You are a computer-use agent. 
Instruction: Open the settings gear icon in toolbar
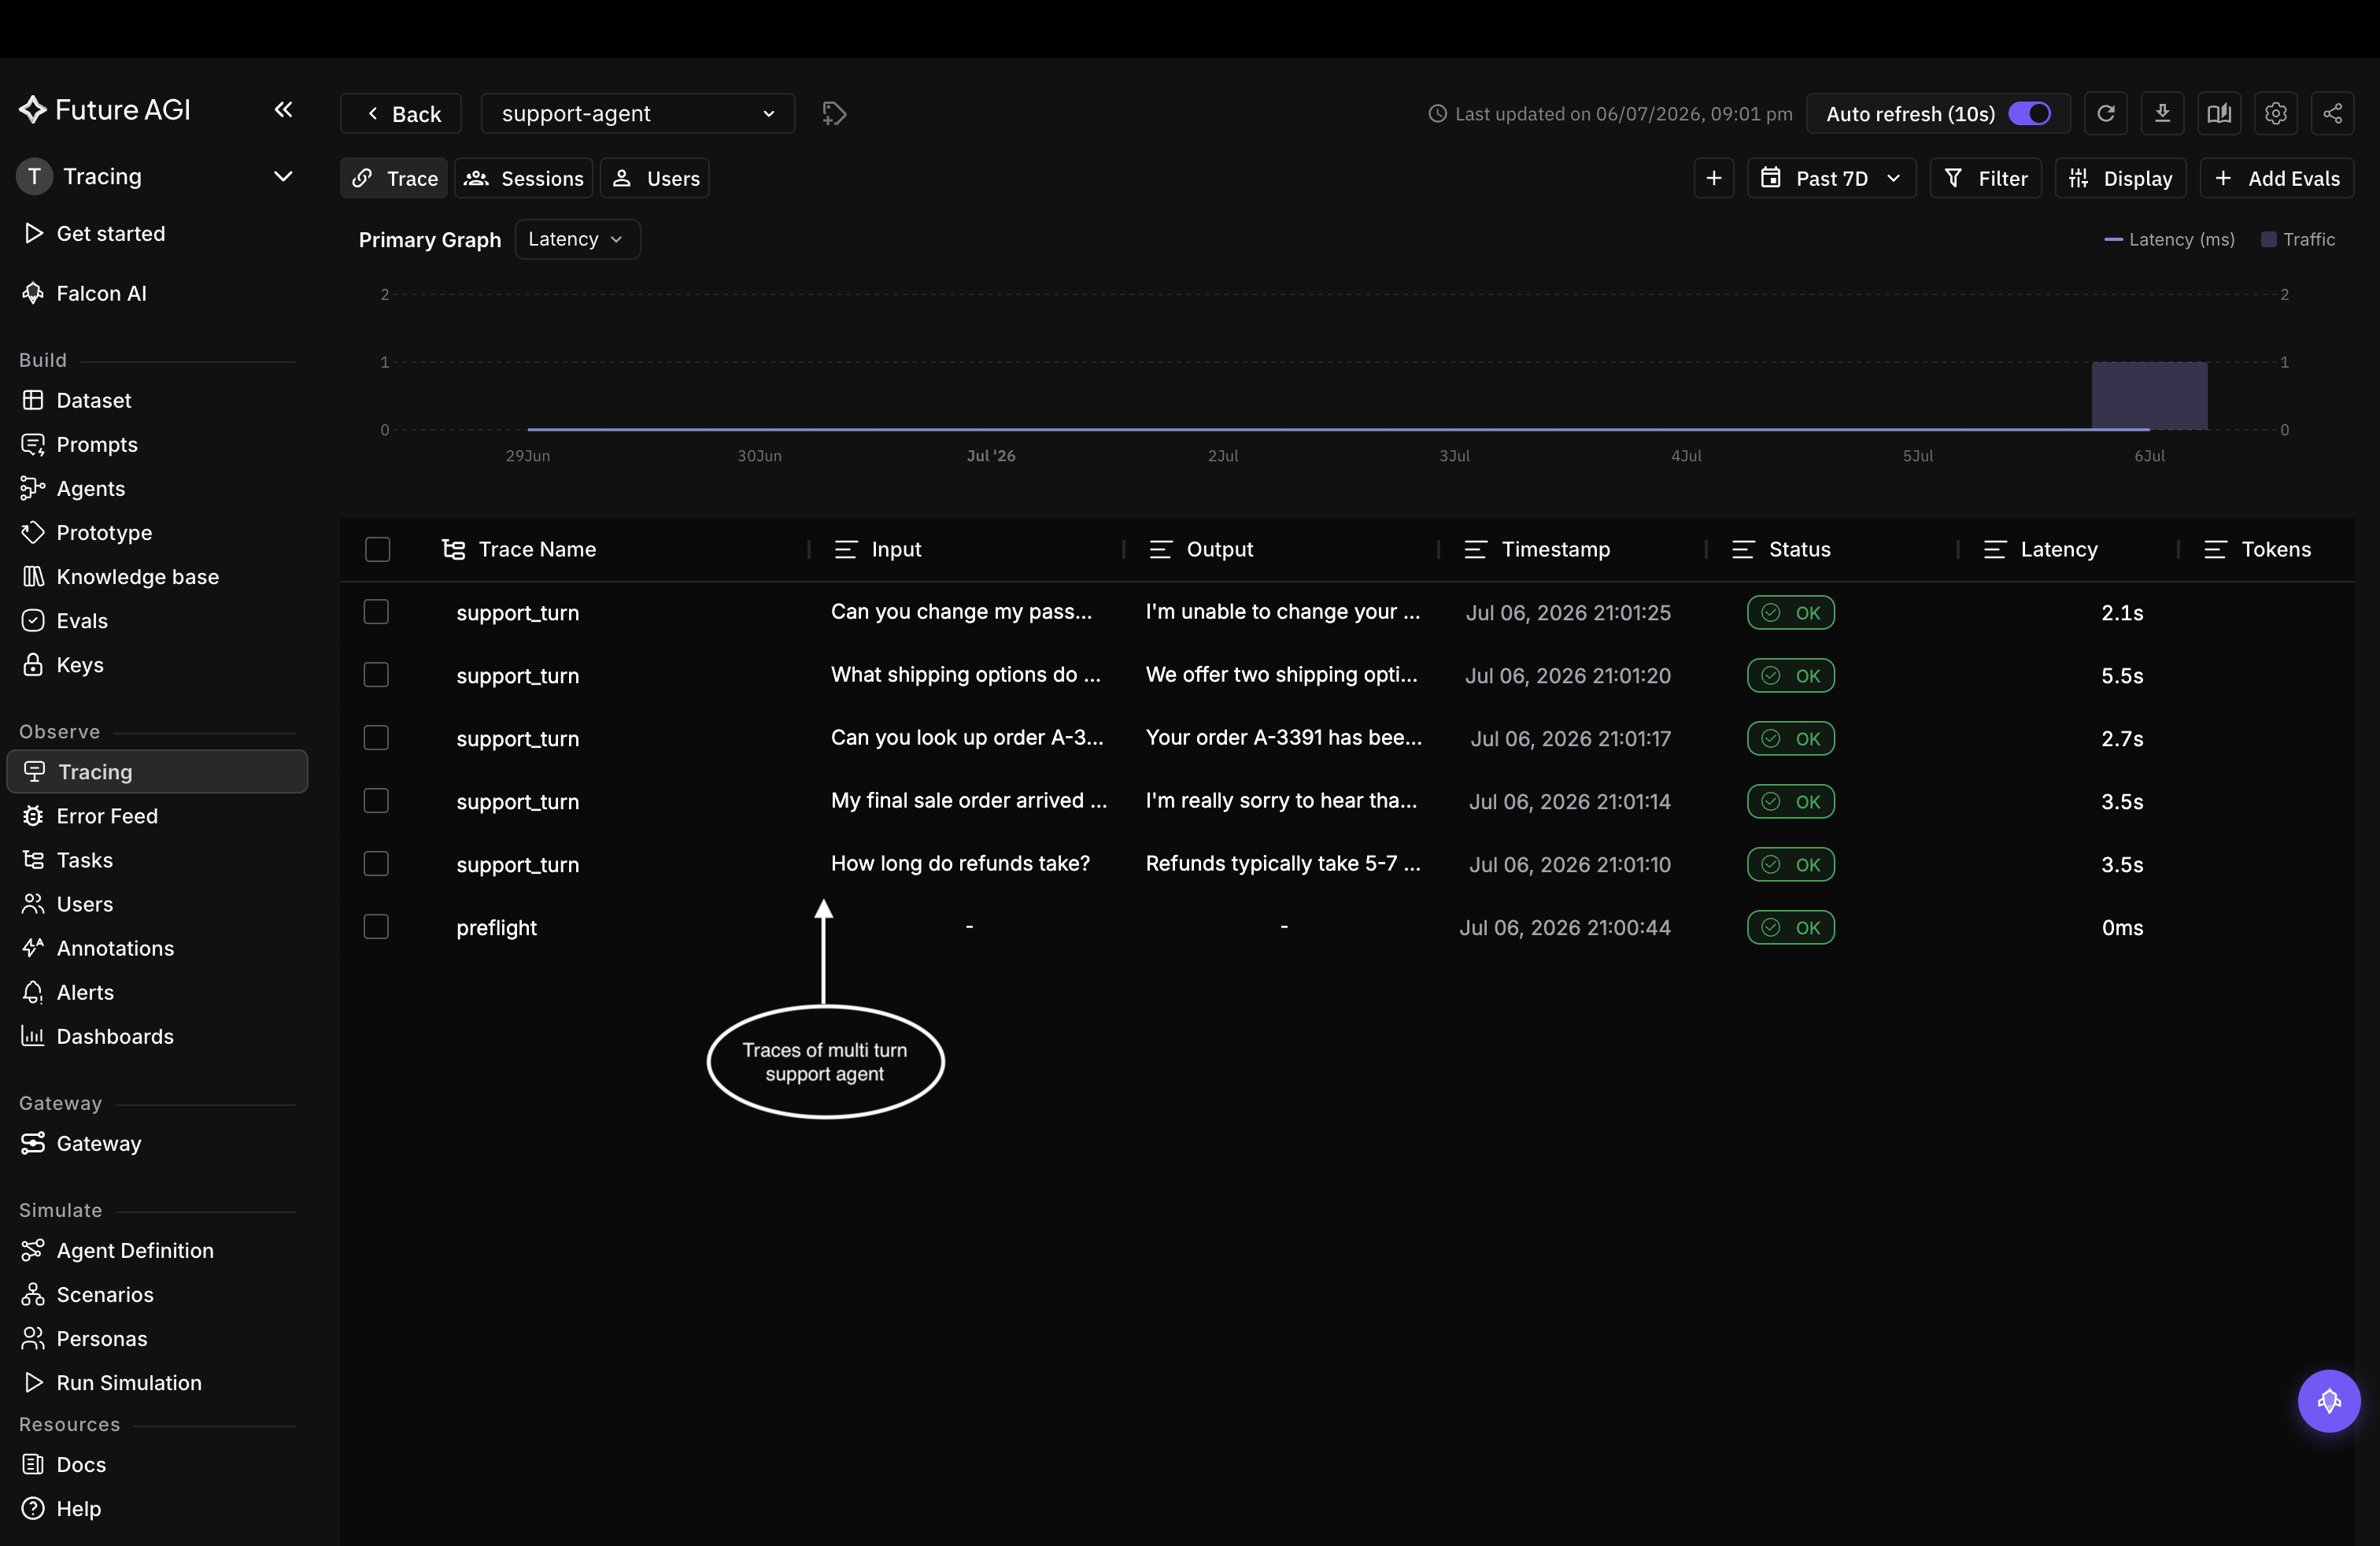[2276, 114]
